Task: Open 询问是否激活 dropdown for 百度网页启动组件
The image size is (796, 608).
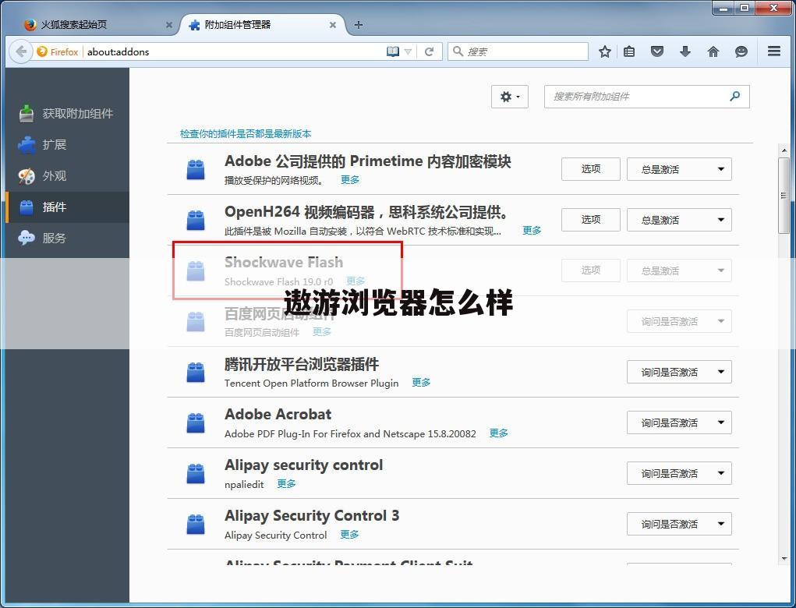Action: click(x=679, y=321)
